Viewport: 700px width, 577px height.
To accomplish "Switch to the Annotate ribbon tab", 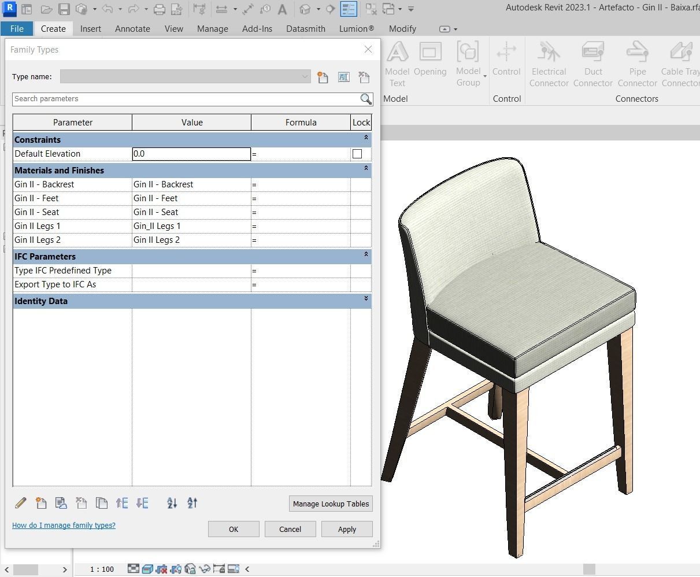I will tap(132, 28).
